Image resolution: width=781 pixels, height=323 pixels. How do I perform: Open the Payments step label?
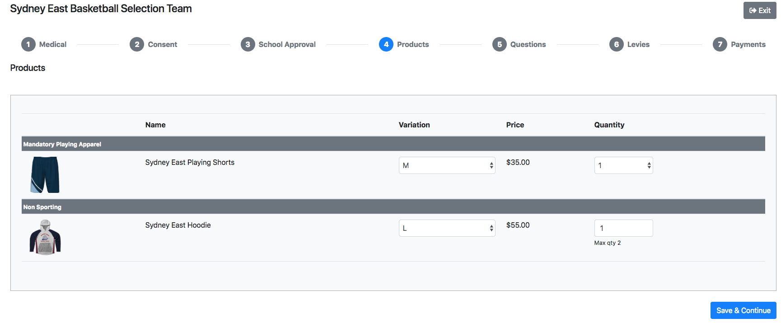(748, 44)
